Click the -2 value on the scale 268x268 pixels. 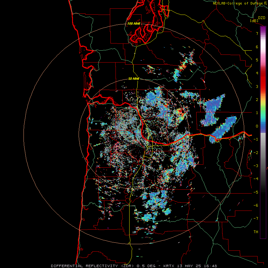(x=256, y=153)
